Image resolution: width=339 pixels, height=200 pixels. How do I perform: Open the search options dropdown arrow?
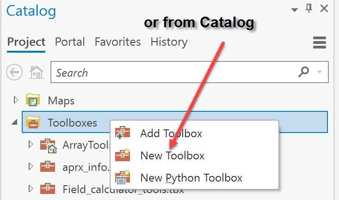click(320, 72)
